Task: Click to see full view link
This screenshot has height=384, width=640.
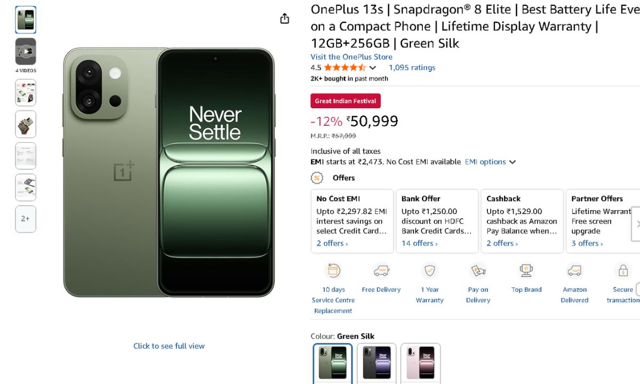Action: (x=169, y=346)
